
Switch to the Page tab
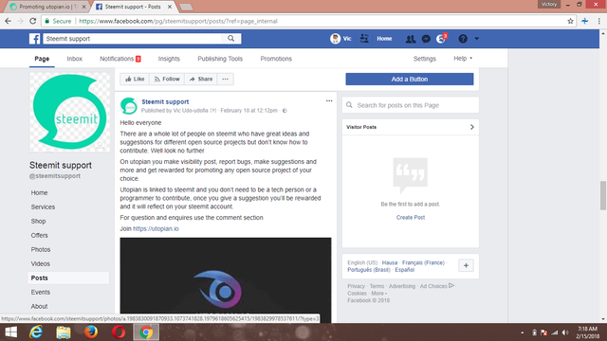click(42, 59)
